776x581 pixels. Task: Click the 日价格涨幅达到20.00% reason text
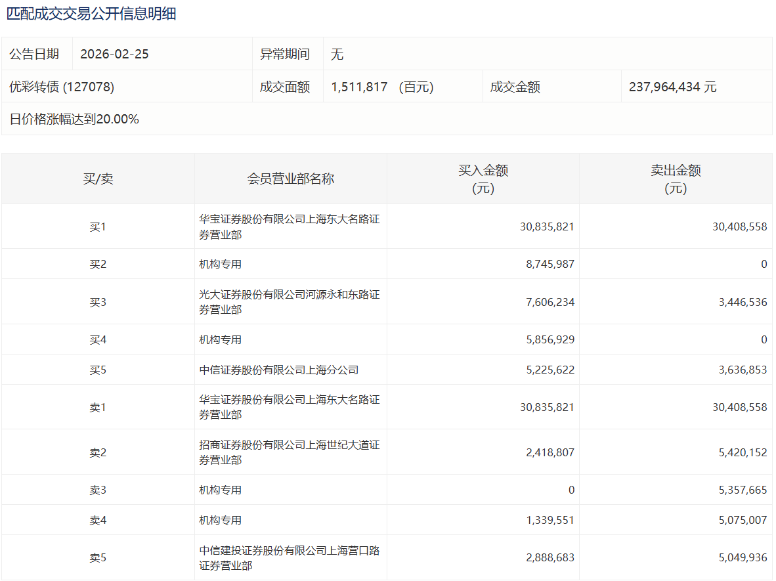[x=74, y=119]
